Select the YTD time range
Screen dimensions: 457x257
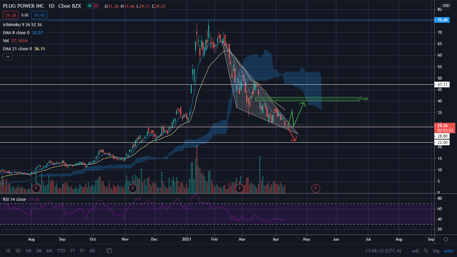pos(61,251)
